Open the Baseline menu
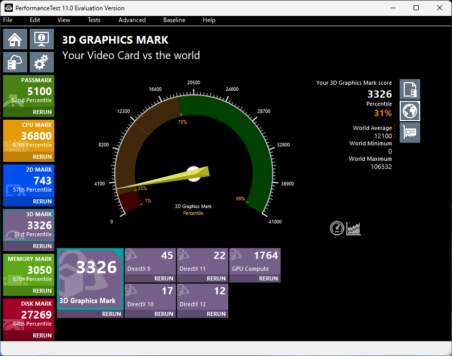 [x=174, y=20]
